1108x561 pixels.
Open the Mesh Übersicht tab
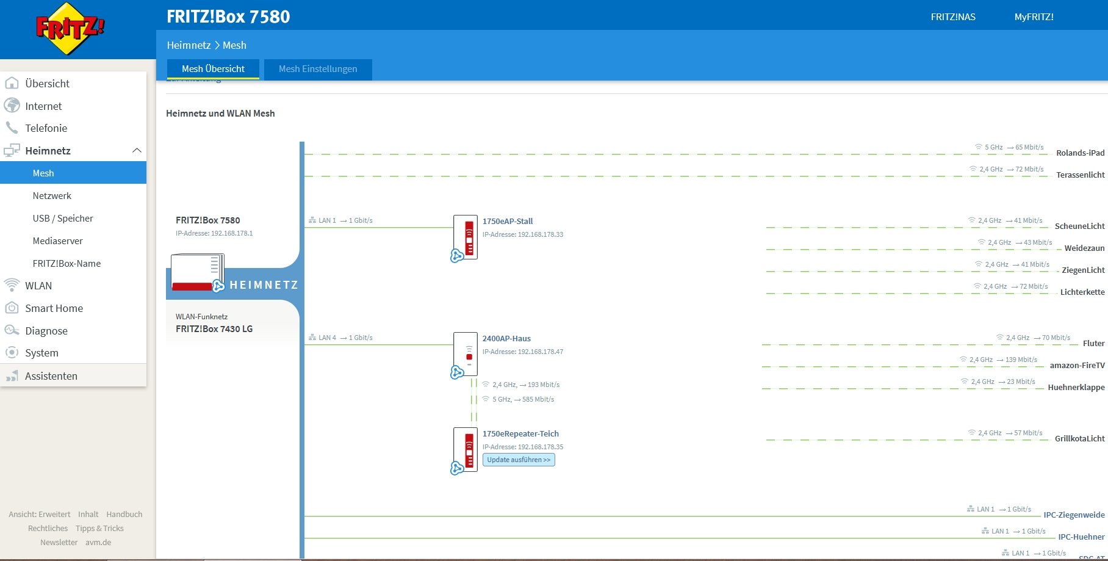tap(213, 69)
